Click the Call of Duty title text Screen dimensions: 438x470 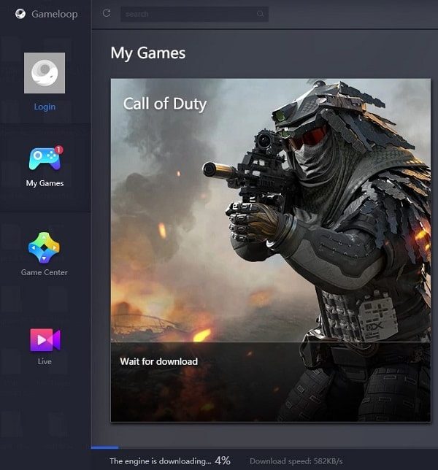point(164,104)
